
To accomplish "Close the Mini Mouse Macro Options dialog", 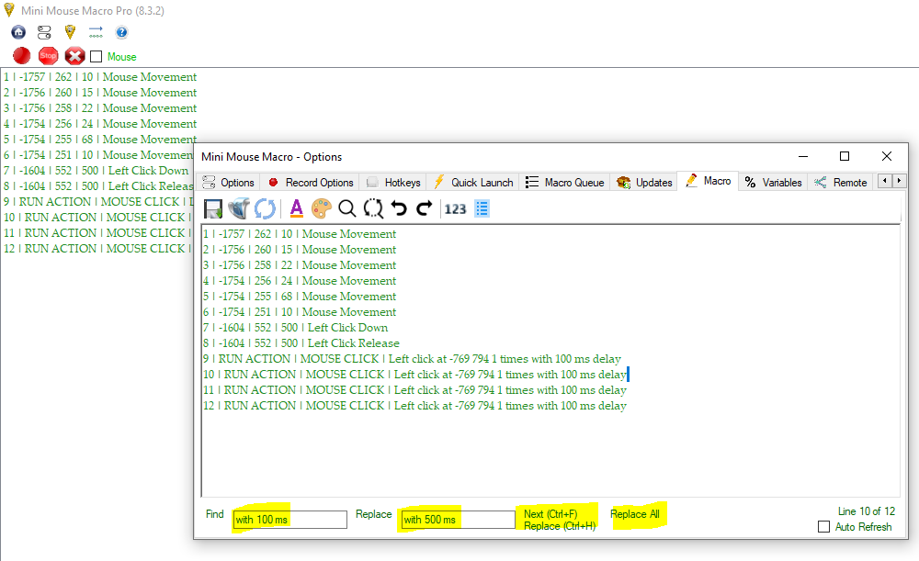I will point(887,156).
